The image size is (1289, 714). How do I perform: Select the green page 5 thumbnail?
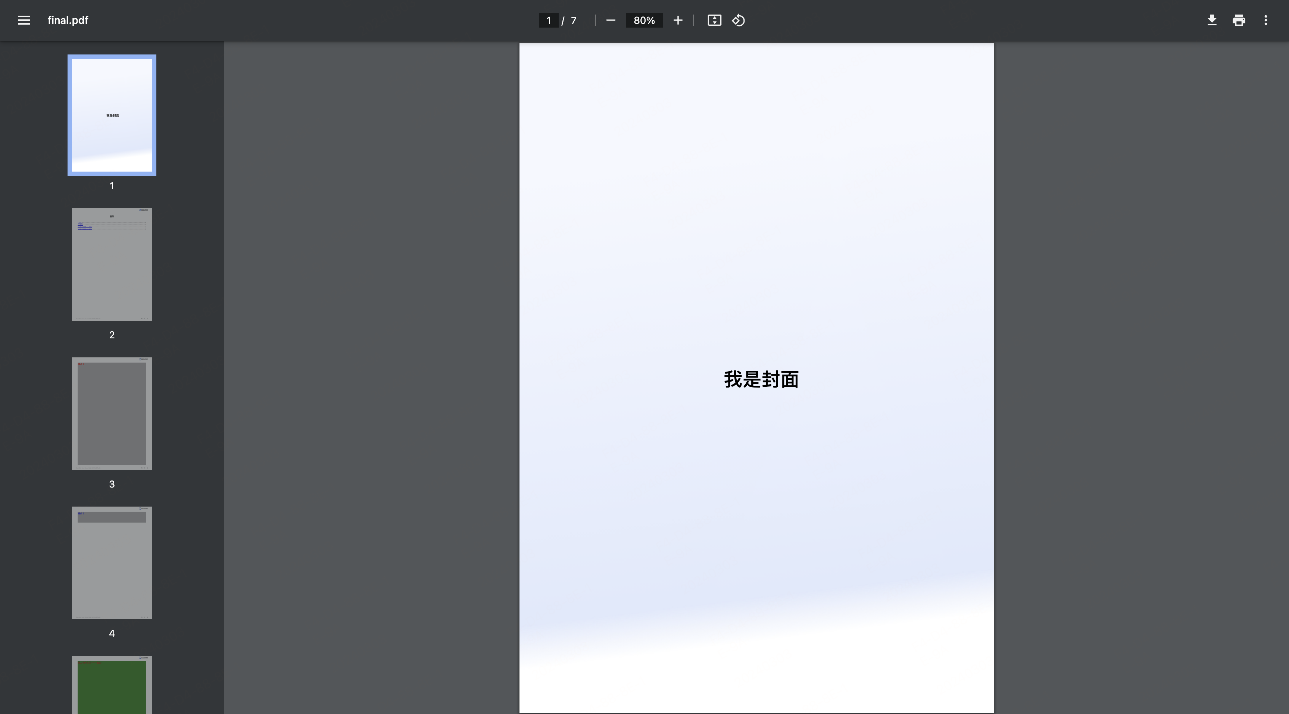tap(112, 686)
